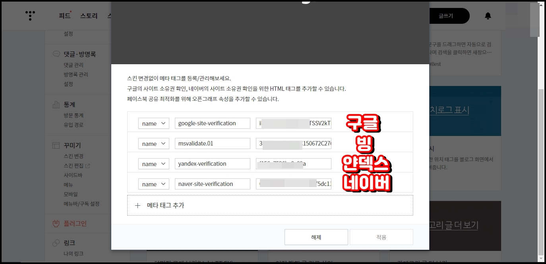The image size is (546, 264).
Task: Click the google-site-verification content value field
Action: click(294, 123)
